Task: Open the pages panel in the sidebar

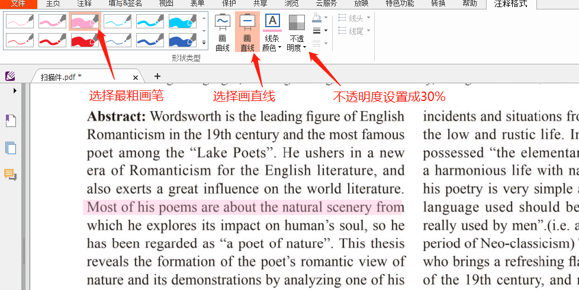Action: (x=11, y=148)
